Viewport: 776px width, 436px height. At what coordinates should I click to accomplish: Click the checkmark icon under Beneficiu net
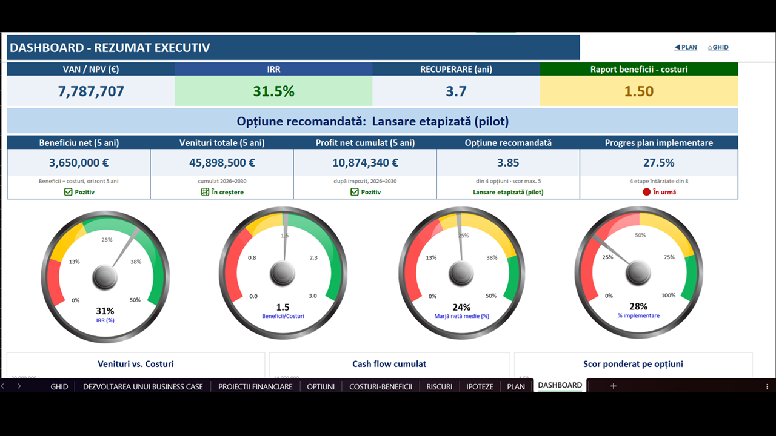pyautogui.click(x=68, y=192)
